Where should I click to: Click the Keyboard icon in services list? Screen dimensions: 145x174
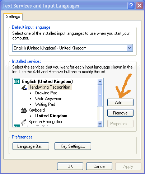pyautogui.click(x=24, y=110)
